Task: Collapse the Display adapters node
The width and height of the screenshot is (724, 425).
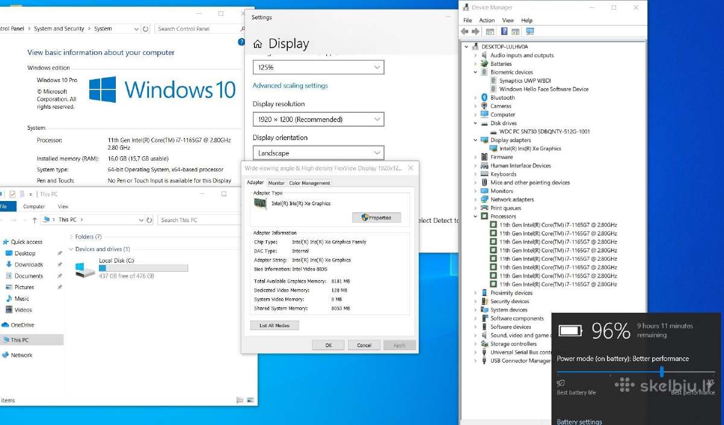Action: [475, 140]
